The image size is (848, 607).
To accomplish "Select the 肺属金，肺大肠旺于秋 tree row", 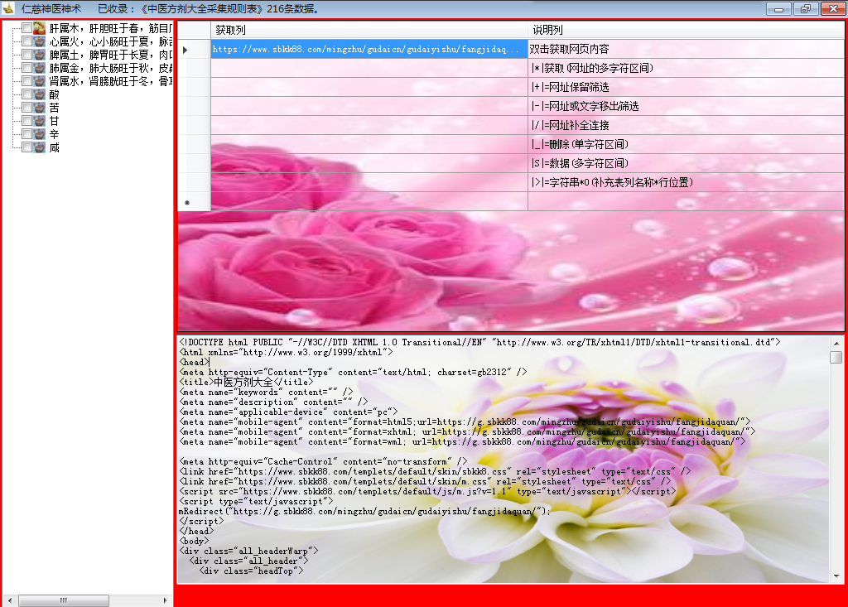I will coord(110,68).
